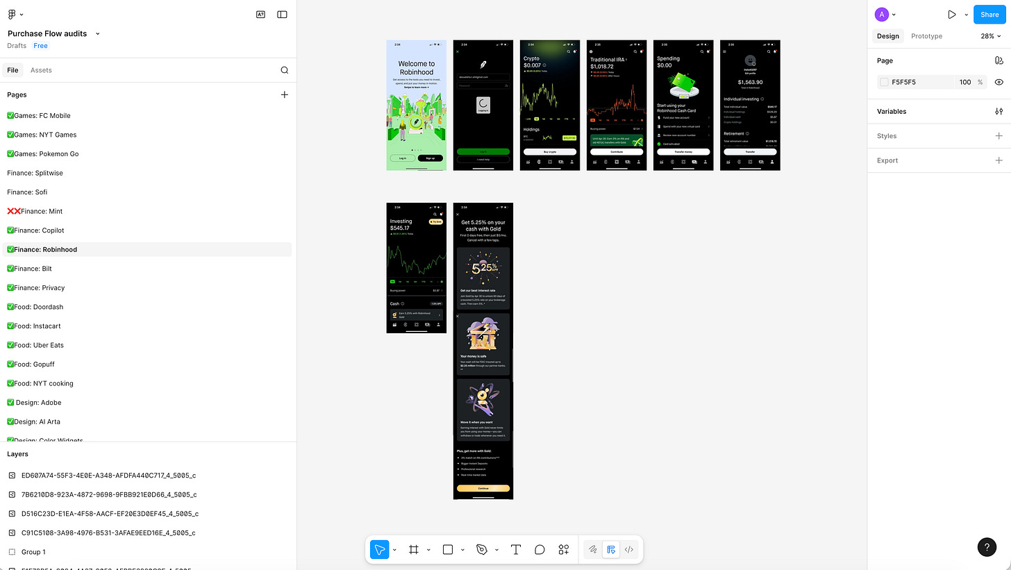The width and height of the screenshot is (1011, 570).
Task: Select the Get 5.25% Gold screen
Action: click(x=483, y=351)
